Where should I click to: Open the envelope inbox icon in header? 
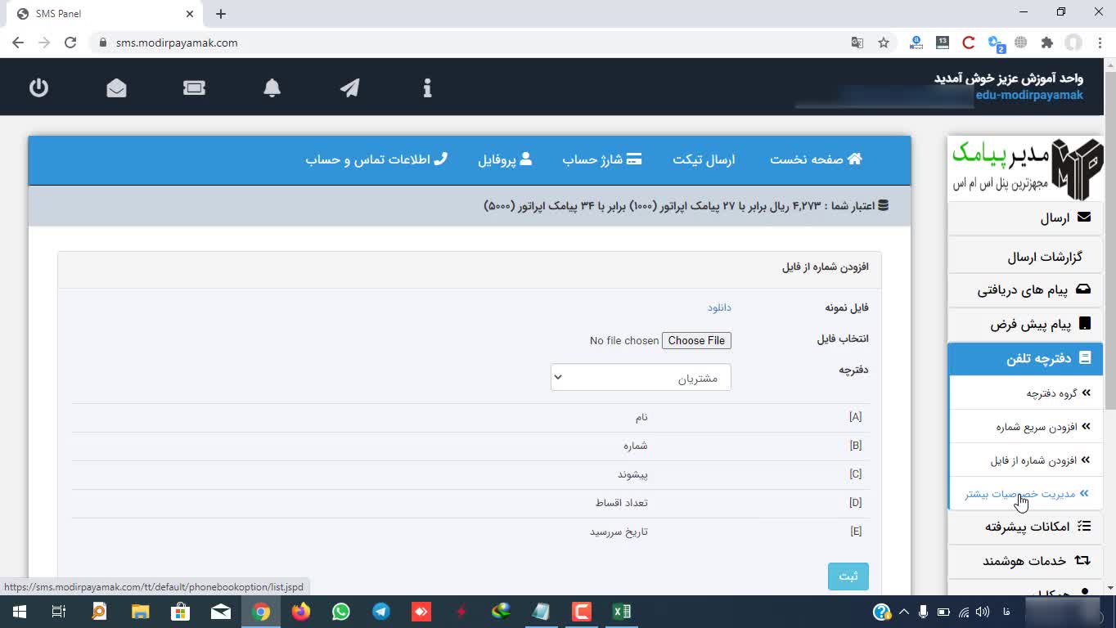pos(116,87)
